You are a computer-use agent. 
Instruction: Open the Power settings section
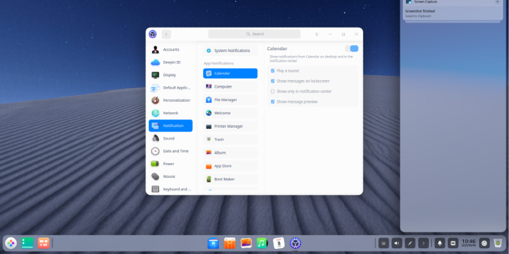169,164
